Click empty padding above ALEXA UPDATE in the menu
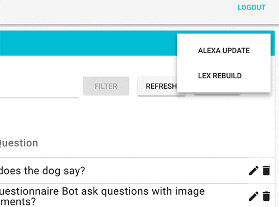The image size is (279, 207). coord(224,37)
